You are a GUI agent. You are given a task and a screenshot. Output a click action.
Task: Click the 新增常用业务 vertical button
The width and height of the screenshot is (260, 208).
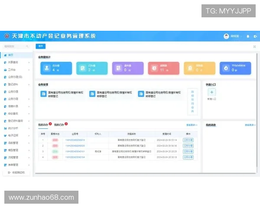tap(192, 101)
